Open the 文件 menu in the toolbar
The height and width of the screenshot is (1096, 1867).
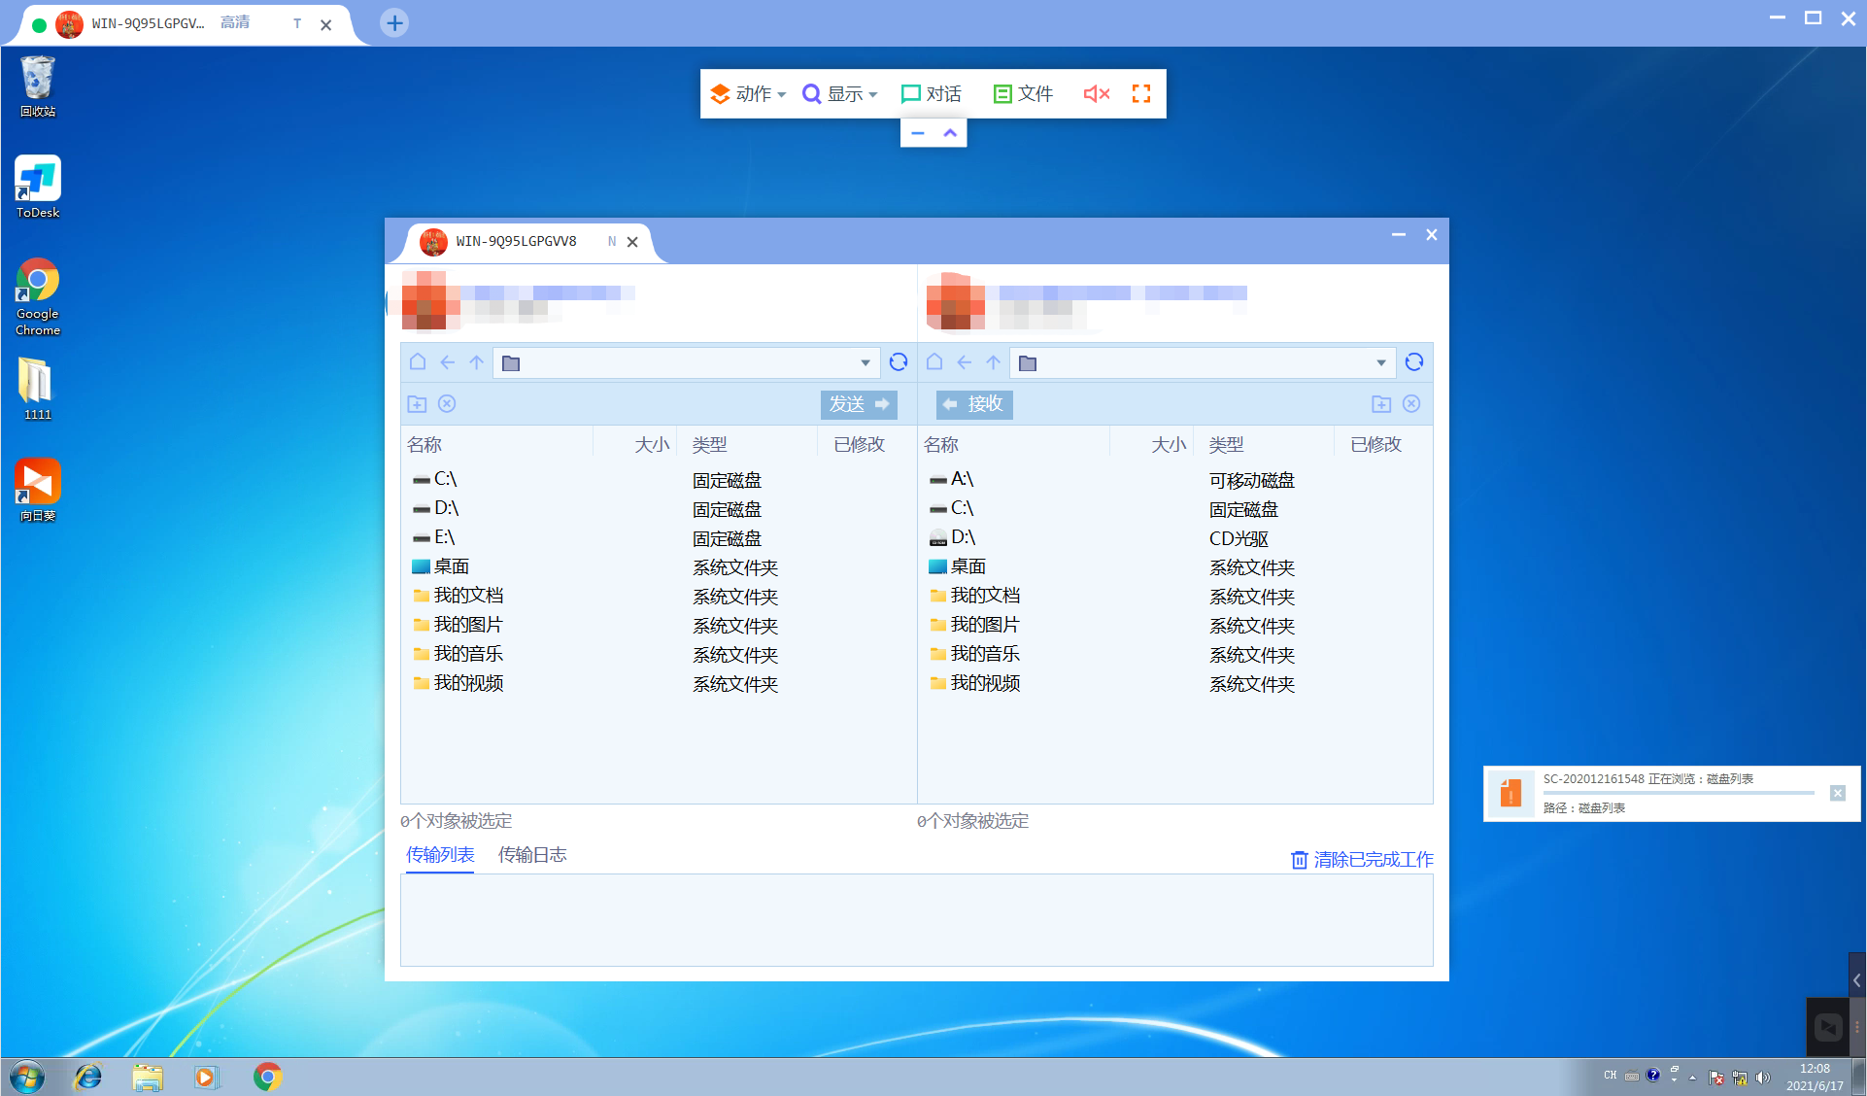coord(1024,93)
